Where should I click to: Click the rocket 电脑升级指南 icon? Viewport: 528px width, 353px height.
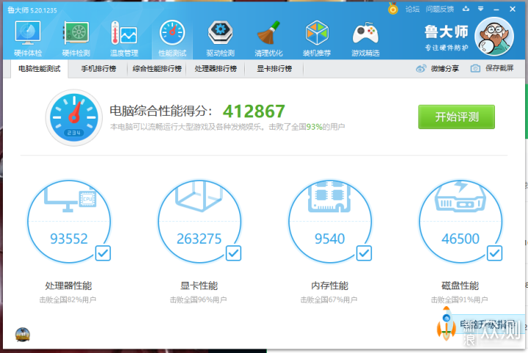point(446,324)
